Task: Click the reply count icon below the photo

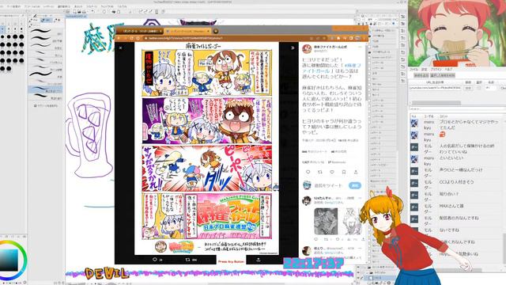Action: (x=155, y=260)
